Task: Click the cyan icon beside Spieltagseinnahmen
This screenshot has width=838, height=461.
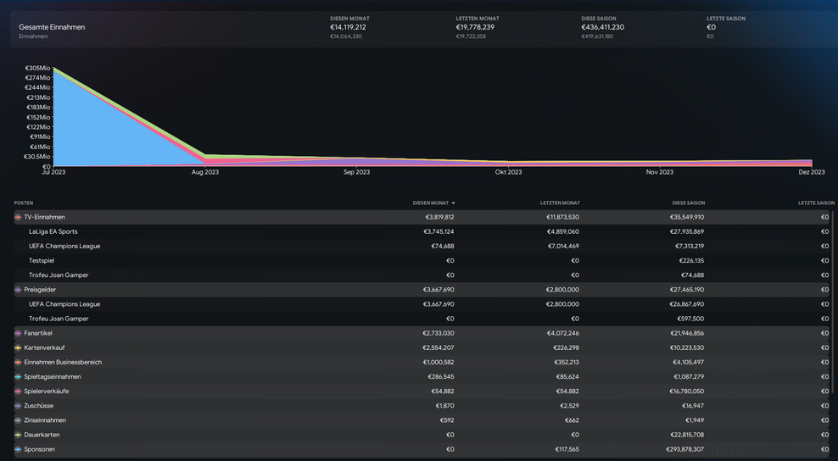Action: coord(18,377)
